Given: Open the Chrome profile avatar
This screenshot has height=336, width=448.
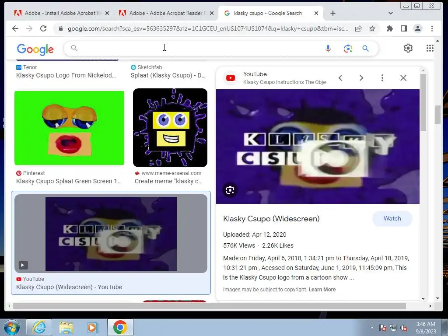Looking at the screenshot, I should coord(418,28).
